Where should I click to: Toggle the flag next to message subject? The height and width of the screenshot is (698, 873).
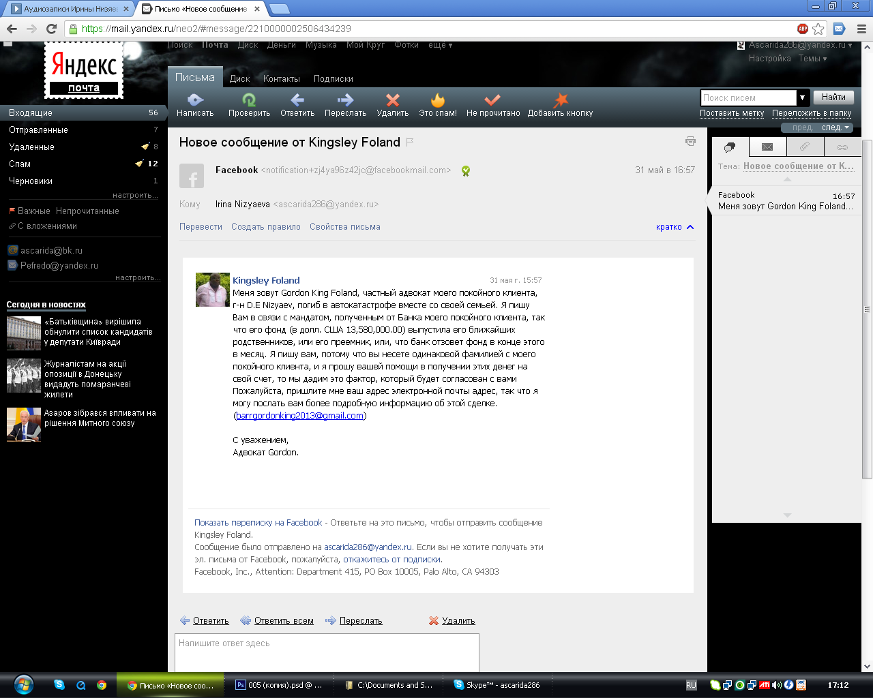coord(410,142)
